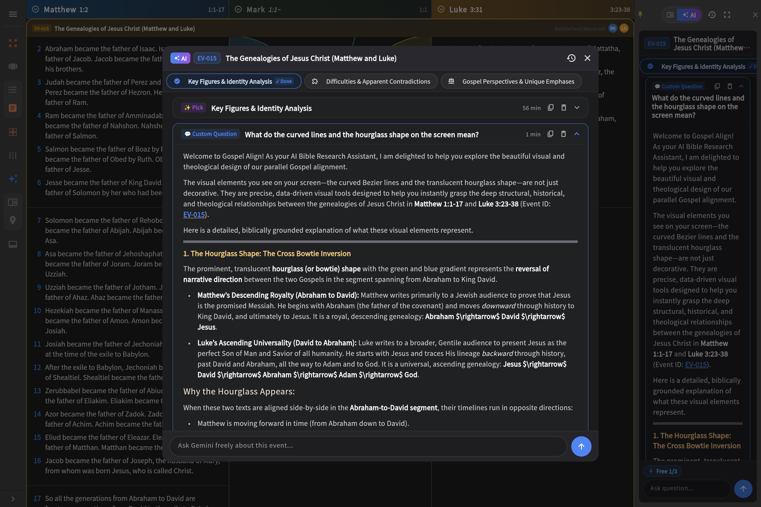Screen dimensions: 761x507
Task: Click the AI badge in dialog header
Action: 180,58
